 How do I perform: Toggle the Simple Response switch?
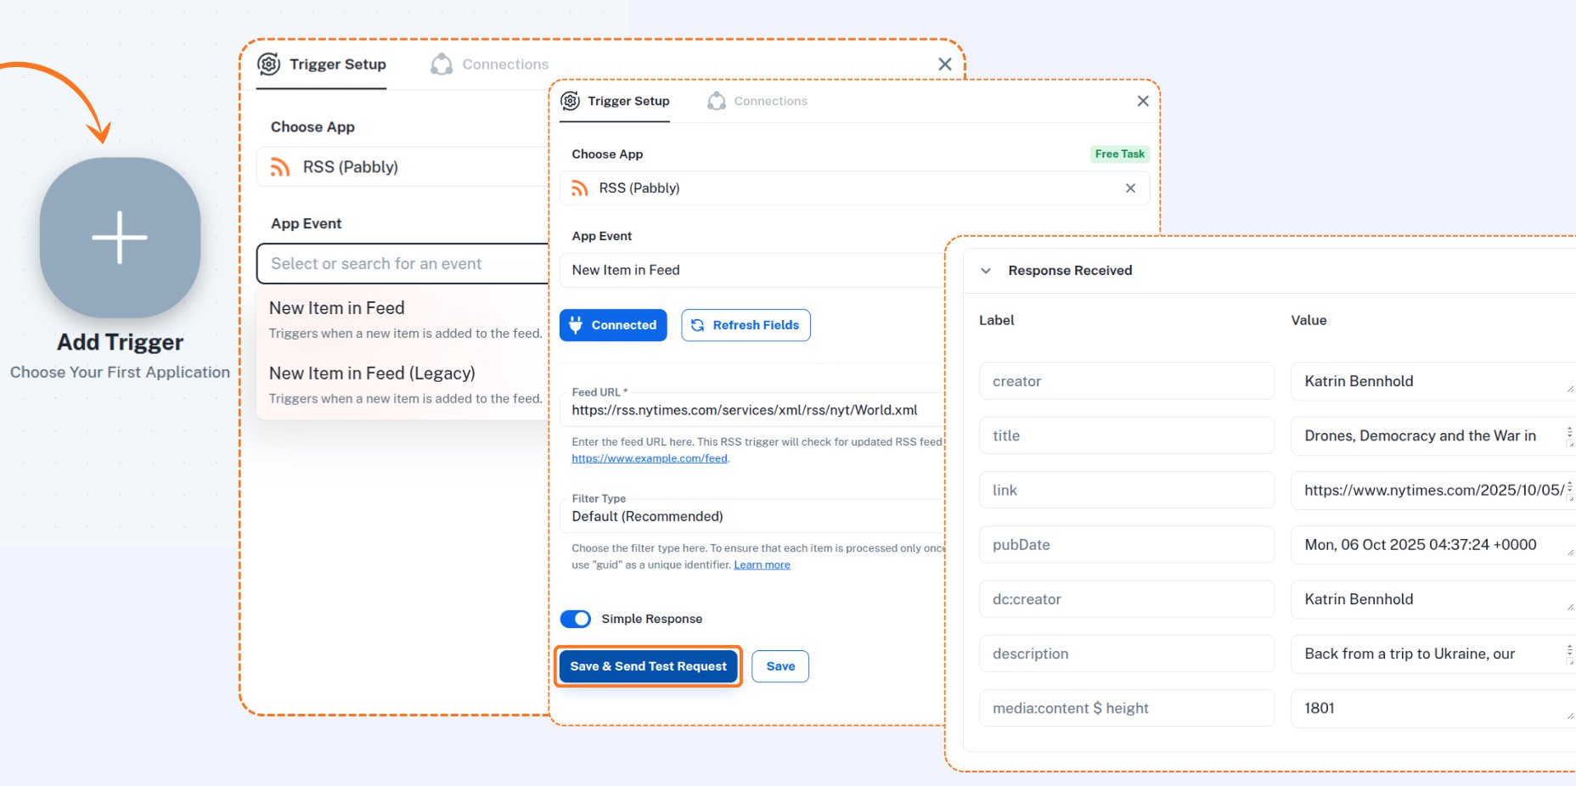pos(576,619)
